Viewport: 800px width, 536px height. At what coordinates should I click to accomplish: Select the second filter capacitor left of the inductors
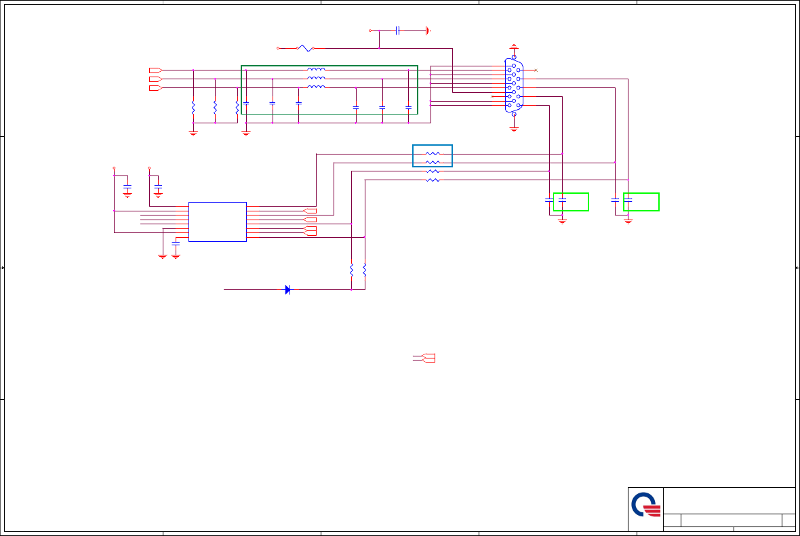273,103
